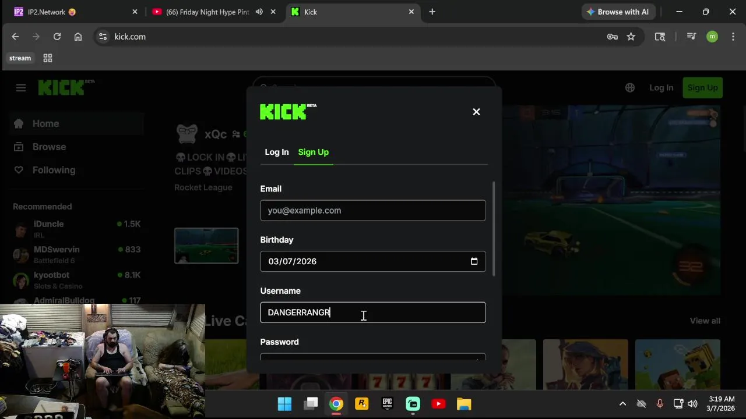
Task: Open the Minecraft-style stream thumbnail
Action: coord(678,364)
